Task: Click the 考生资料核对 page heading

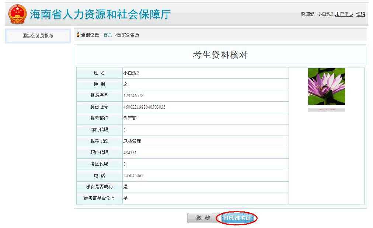Action: [220, 55]
